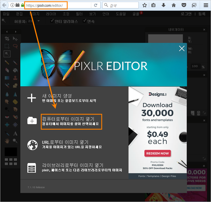211x202 pixels.
Task: Select the Drawing shapes tool
Action: [15, 85]
